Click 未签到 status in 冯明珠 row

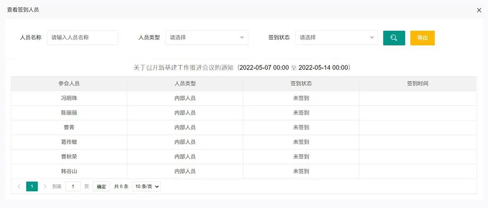(301, 98)
